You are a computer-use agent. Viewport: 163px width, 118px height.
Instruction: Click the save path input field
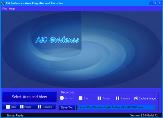coord(116,107)
